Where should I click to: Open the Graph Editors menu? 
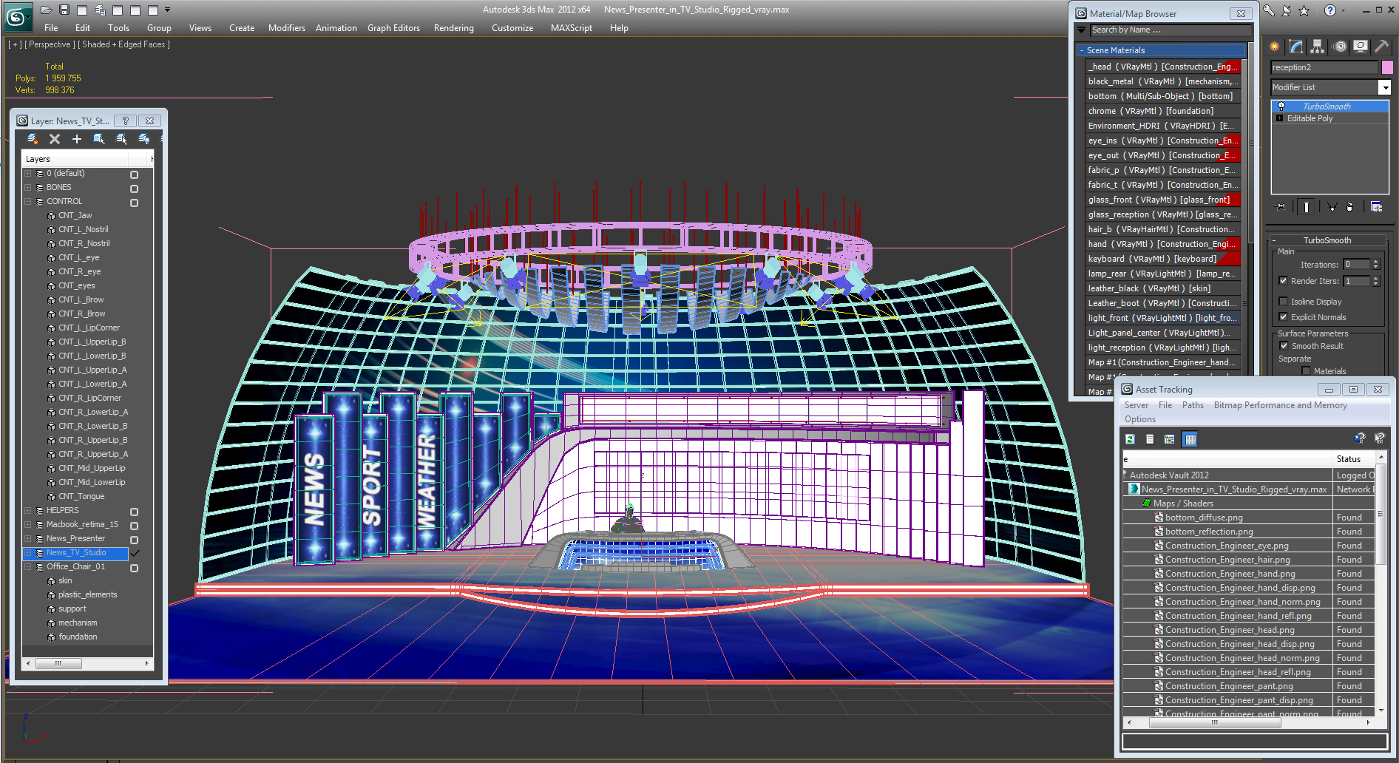(x=393, y=28)
